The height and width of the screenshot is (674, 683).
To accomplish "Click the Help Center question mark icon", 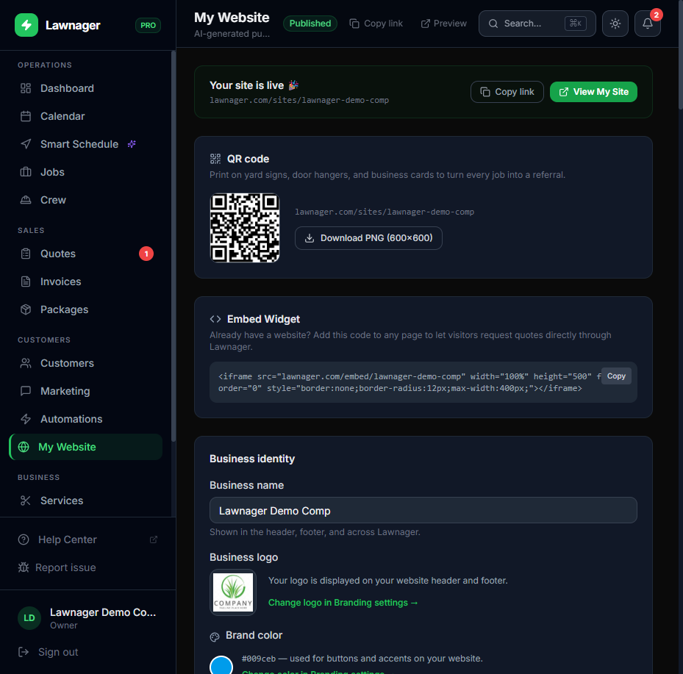I will click(x=24, y=540).
